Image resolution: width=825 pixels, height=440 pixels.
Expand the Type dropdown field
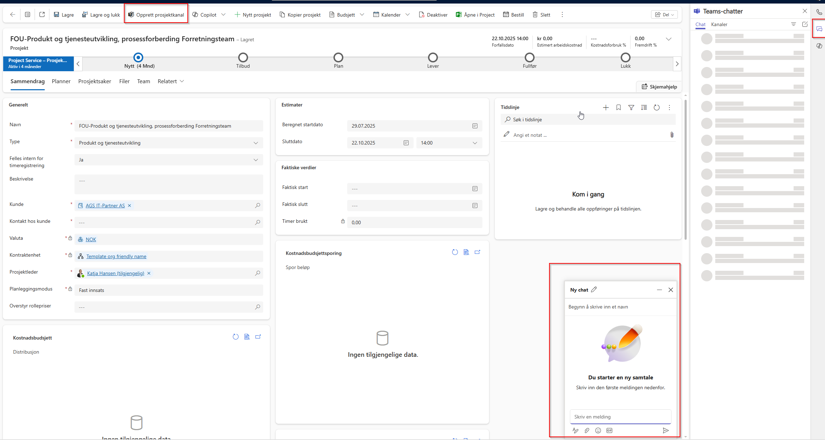coord(255,143)
